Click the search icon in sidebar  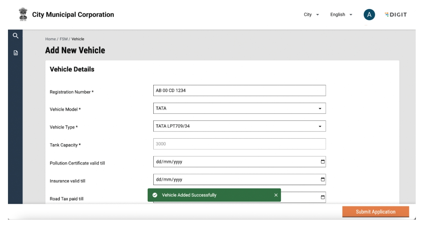(15, 35)
